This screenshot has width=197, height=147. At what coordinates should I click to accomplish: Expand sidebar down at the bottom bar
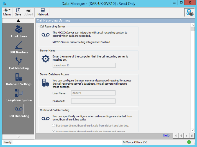19,136
